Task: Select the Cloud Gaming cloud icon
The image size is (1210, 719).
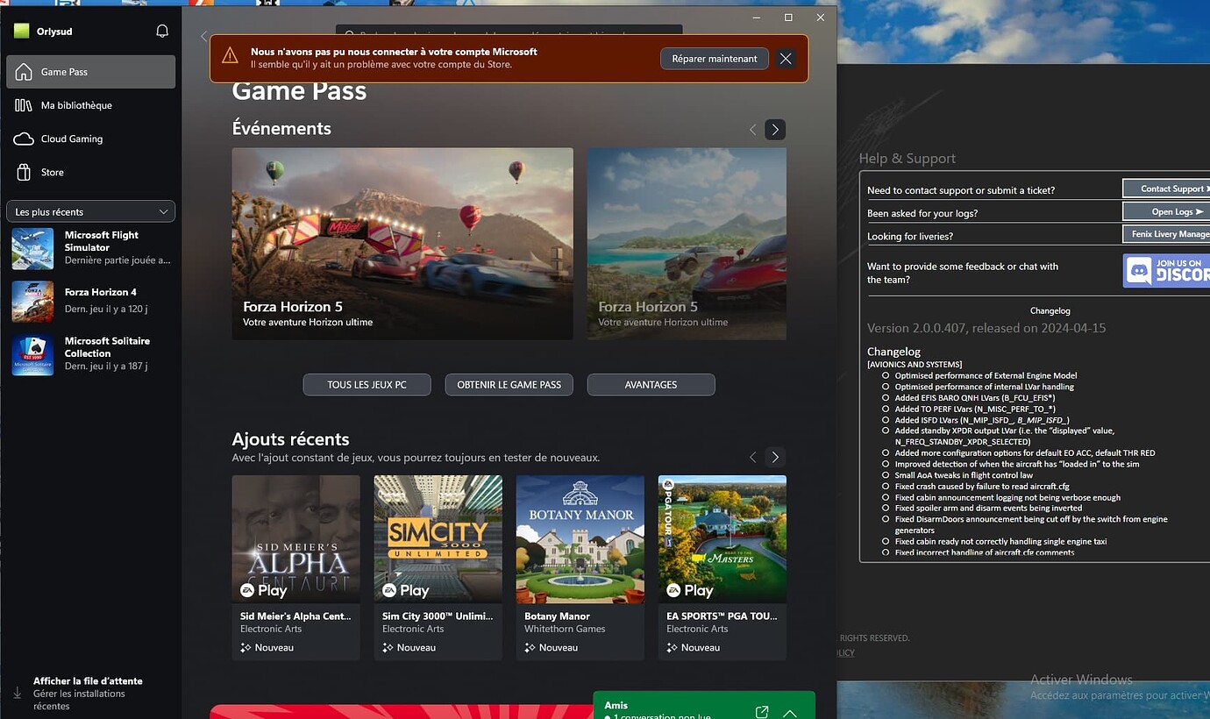Action: tap(24, 139)
